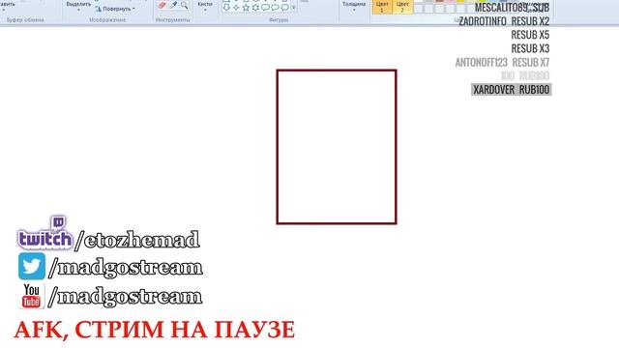Click the RESUB X5 entry
The width and height of the screenshot is (619, 348).
pos(530,35)
